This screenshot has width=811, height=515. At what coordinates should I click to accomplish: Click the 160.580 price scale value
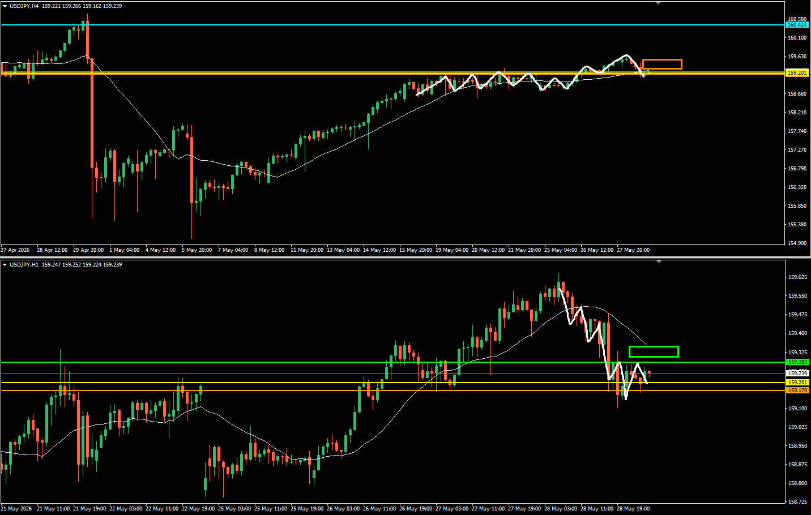(x=797, y=19)
